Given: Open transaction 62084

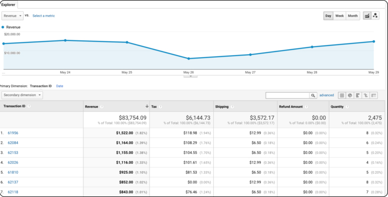Looking at the screenshot, I should [x=13, y=143].
